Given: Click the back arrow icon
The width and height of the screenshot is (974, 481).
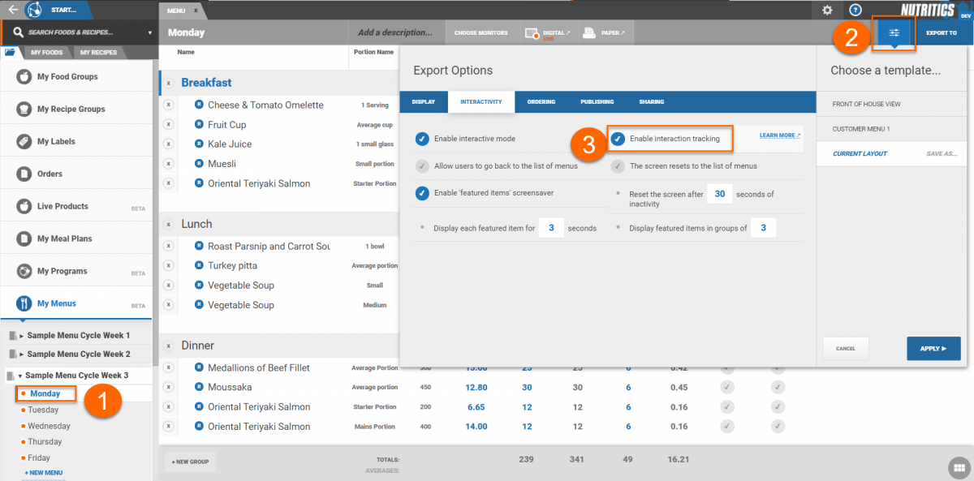Looking at the screenshot, I should pos(12,10).
